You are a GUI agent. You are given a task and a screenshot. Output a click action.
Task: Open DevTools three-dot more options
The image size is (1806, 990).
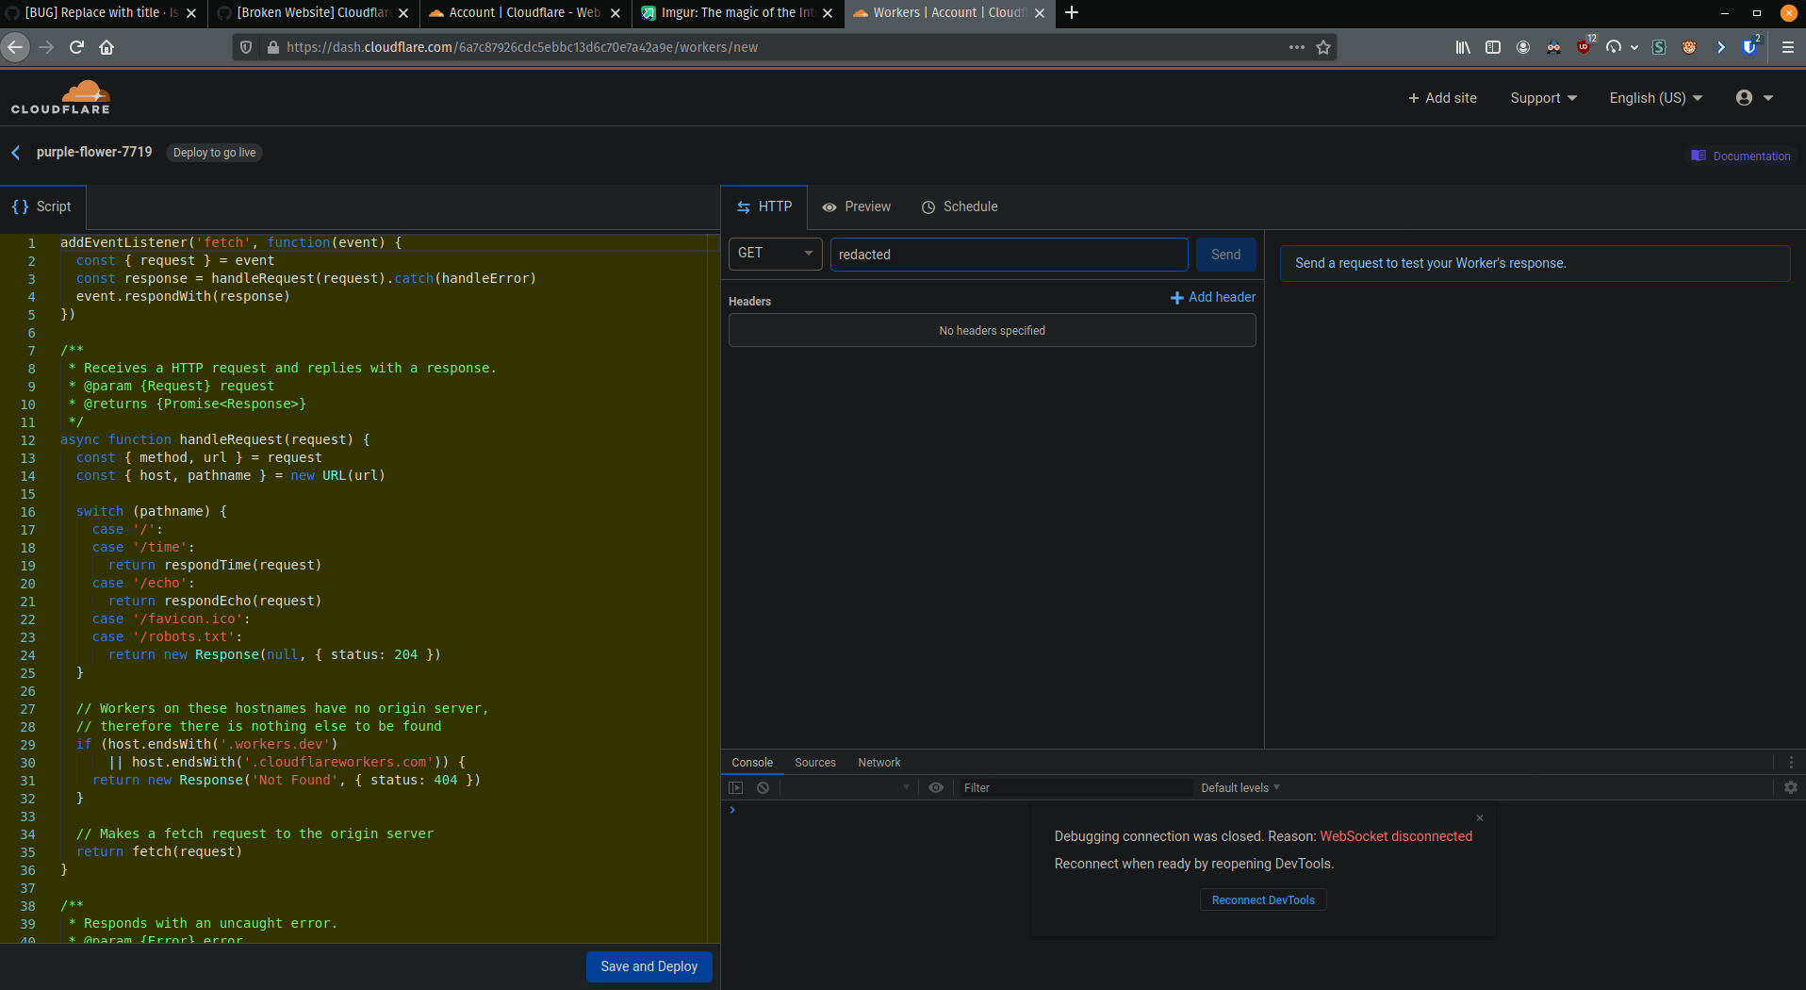coord(1791,762)
